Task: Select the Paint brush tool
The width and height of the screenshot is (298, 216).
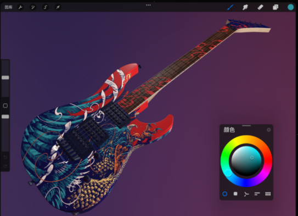Action: (x=230, y=7)
